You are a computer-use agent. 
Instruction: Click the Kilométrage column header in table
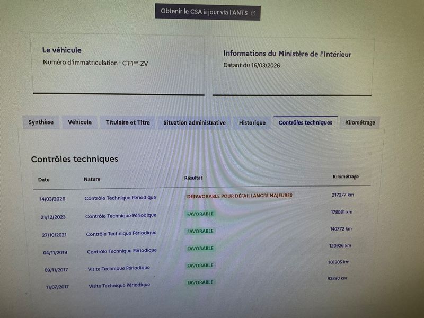(x=346, y=176)
